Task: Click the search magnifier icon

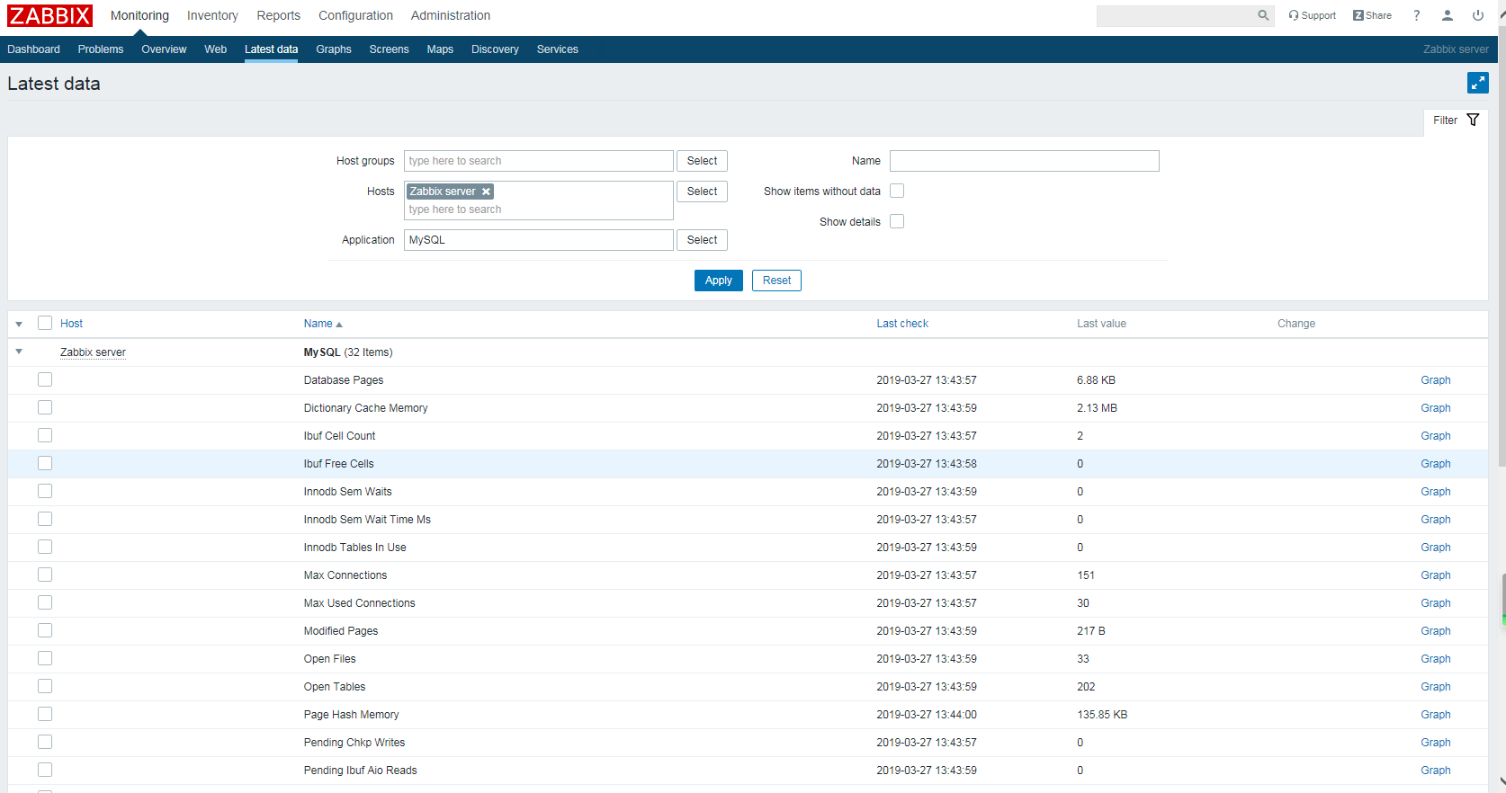Action: click(x=1263, y=15)
